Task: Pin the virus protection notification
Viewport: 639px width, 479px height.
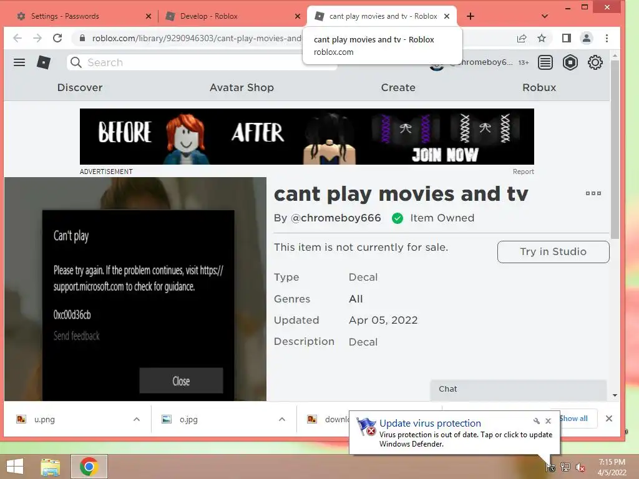Action: click(536, 421)
